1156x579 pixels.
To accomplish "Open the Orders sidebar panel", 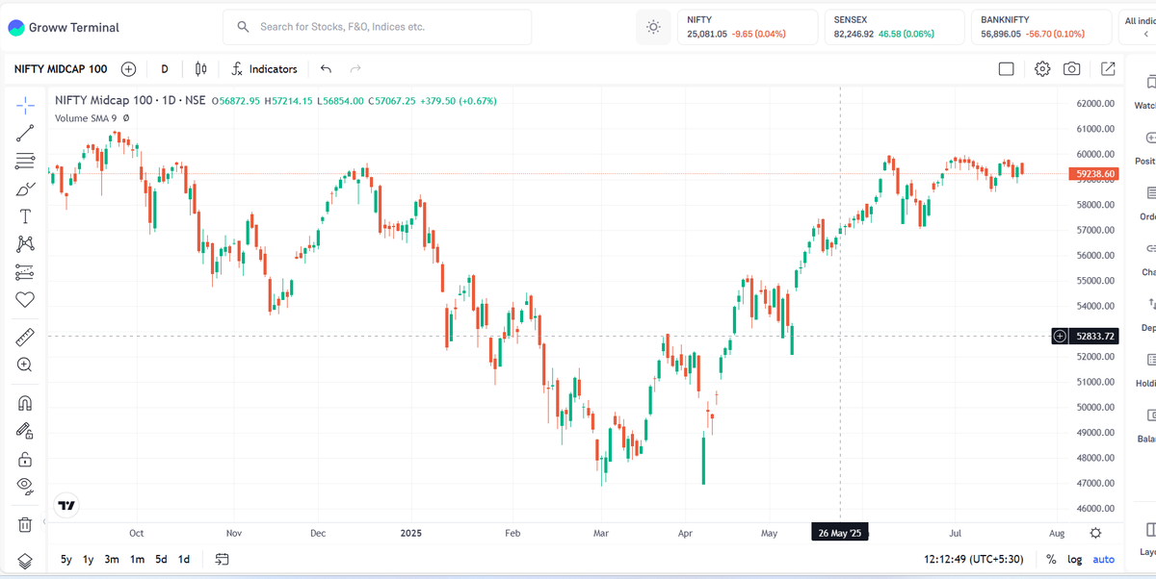I will coord(1146,203).
